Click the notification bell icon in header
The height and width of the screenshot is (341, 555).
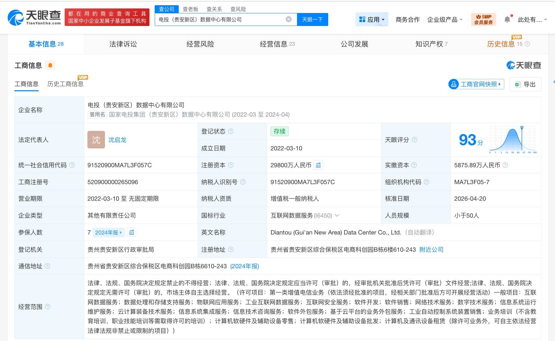coord(507,19)
